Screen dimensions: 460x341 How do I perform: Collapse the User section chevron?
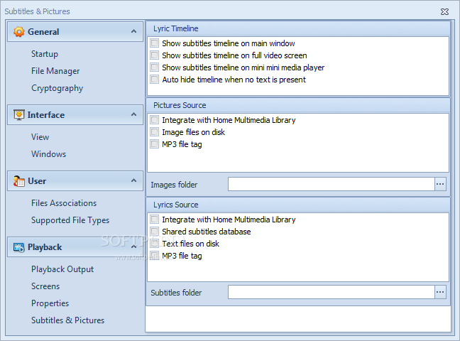pyautogui.click(x=133, y=180)
